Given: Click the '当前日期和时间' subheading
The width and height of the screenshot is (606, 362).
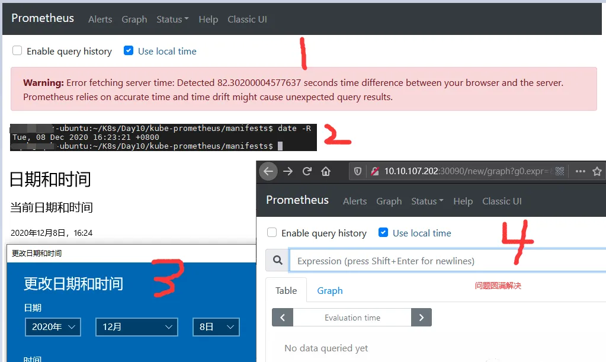Looking at the screenshot, I should click(52, 207).
